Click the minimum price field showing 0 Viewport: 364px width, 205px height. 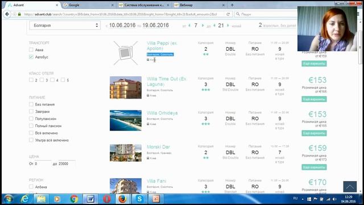43,163
